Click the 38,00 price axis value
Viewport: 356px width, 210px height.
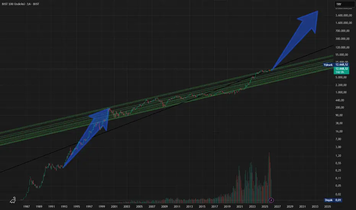339,123
